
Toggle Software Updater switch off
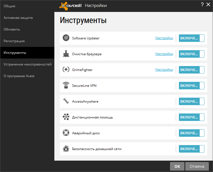pos(192,38)
